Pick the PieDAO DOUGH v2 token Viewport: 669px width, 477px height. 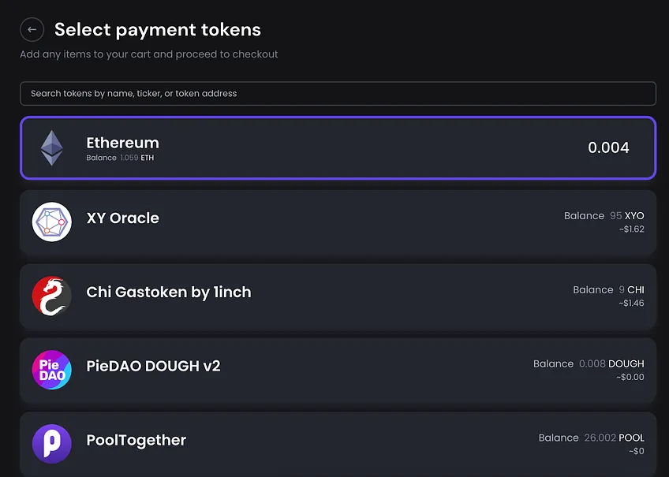coord(153,366)
